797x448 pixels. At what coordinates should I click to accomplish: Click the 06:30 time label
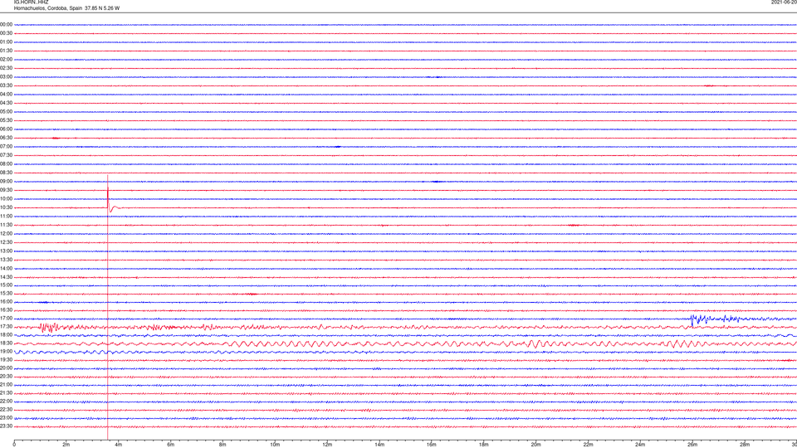point(6,139)
